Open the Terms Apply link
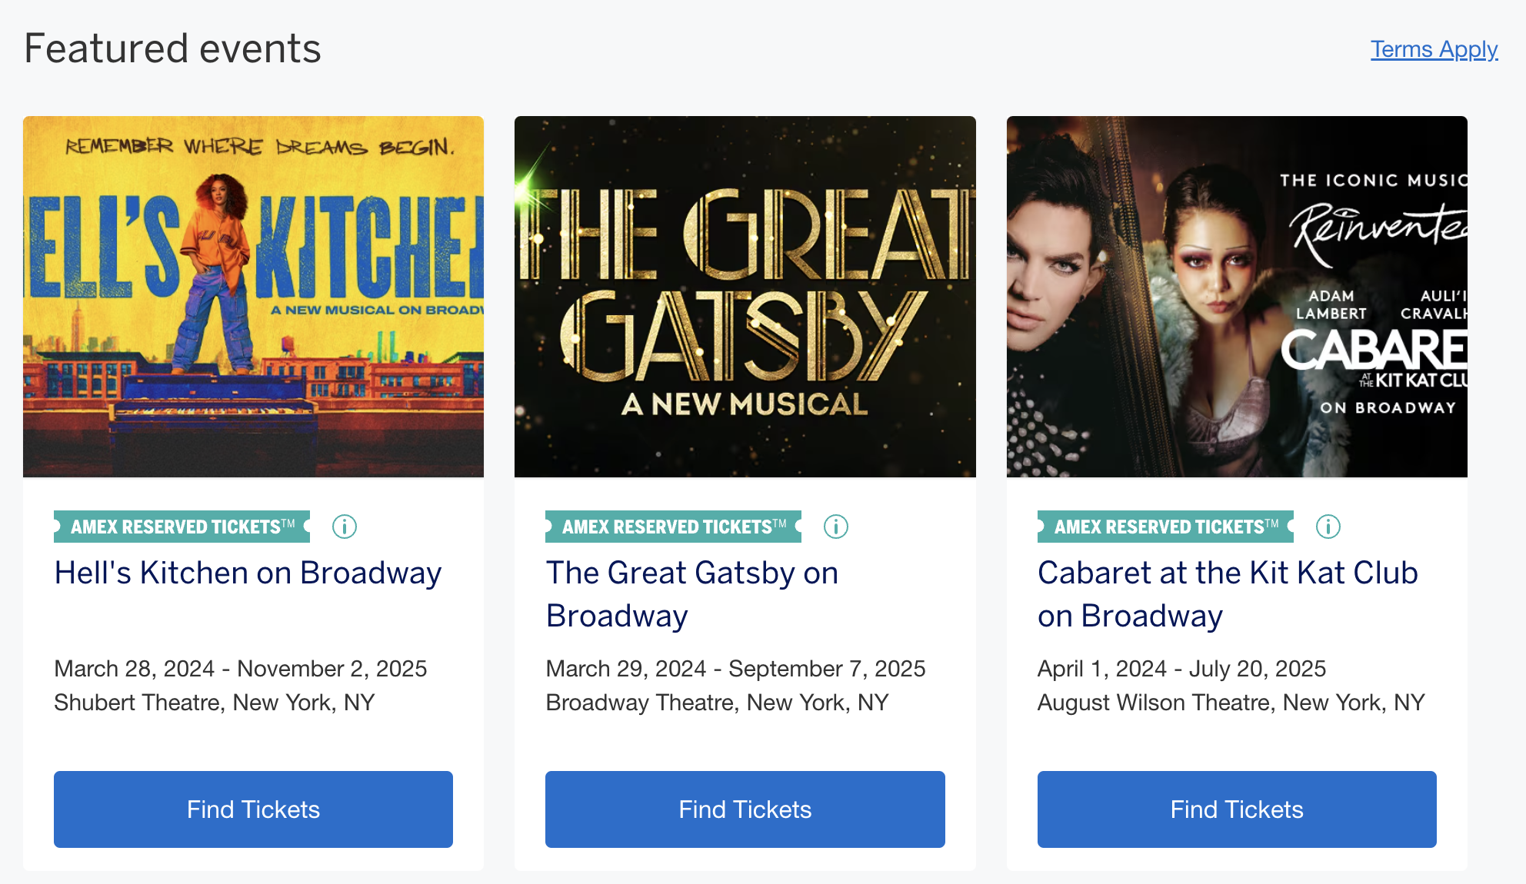The image size is (1526, 884). [1434, 48]
